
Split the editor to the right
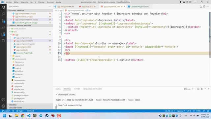pyautogui.click(x=204, y=7)
